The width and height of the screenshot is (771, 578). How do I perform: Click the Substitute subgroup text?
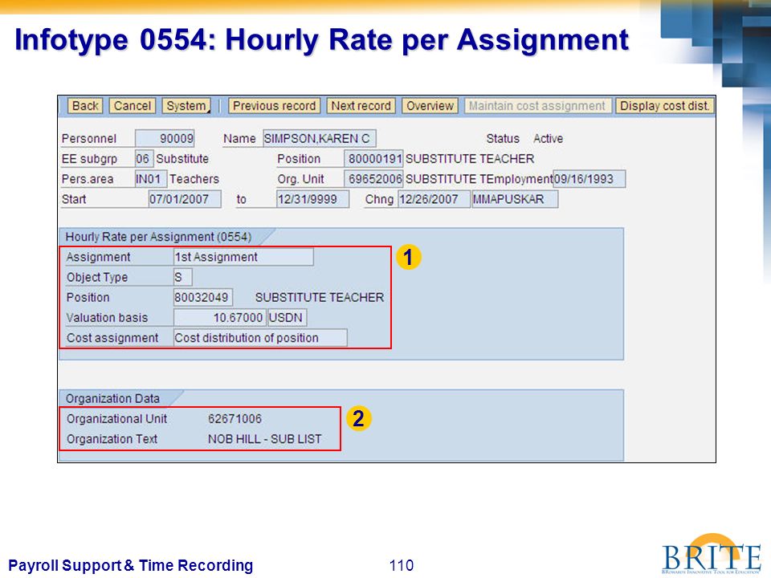[x=182, y=159]
